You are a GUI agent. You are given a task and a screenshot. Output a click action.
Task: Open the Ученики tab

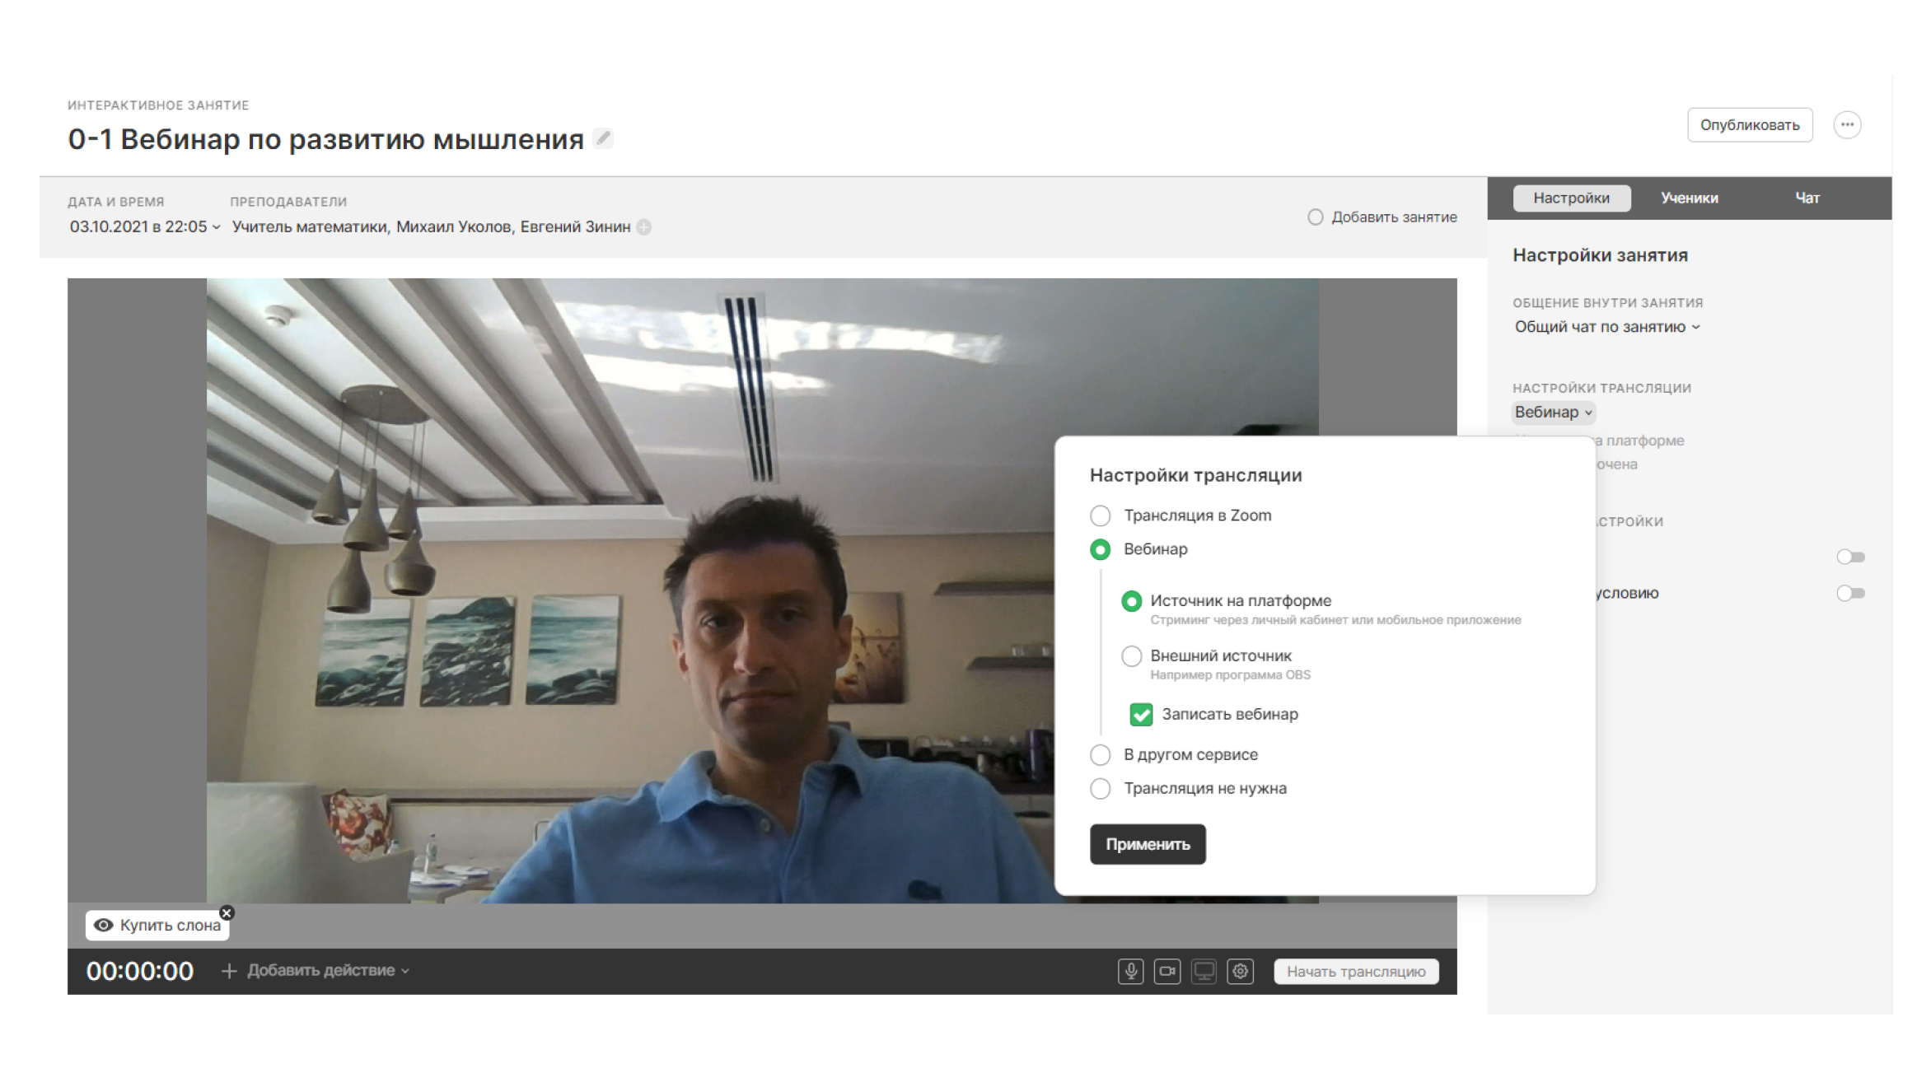(1689, 198)
